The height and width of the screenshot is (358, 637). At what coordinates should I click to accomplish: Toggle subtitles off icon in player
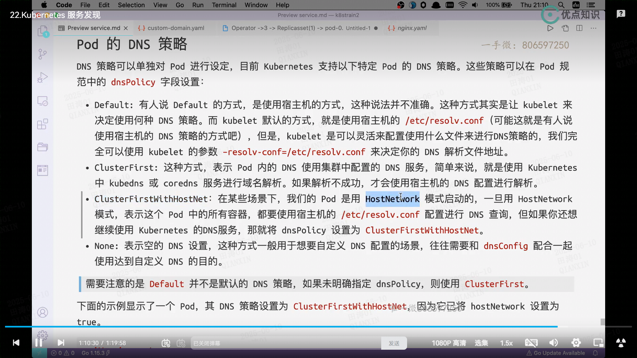pos(531,343)
